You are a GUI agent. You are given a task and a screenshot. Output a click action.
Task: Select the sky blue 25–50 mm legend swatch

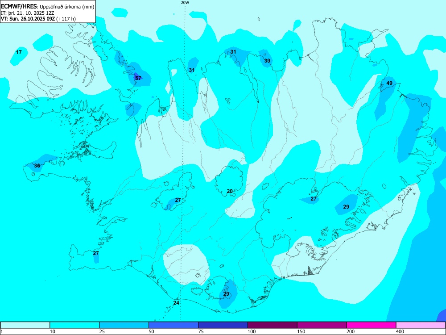click(124, 325)
